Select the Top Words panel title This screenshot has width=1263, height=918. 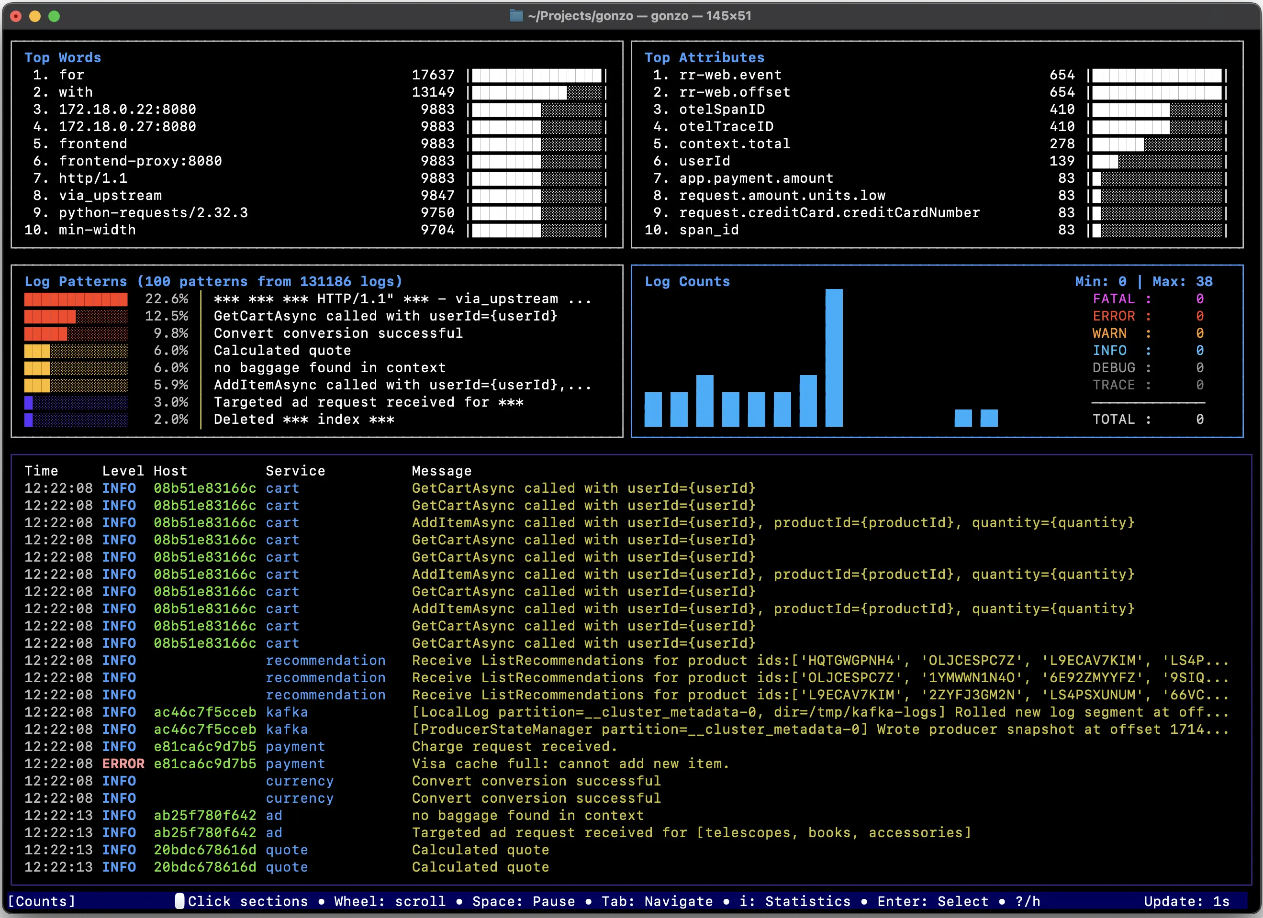click(62, 57)
